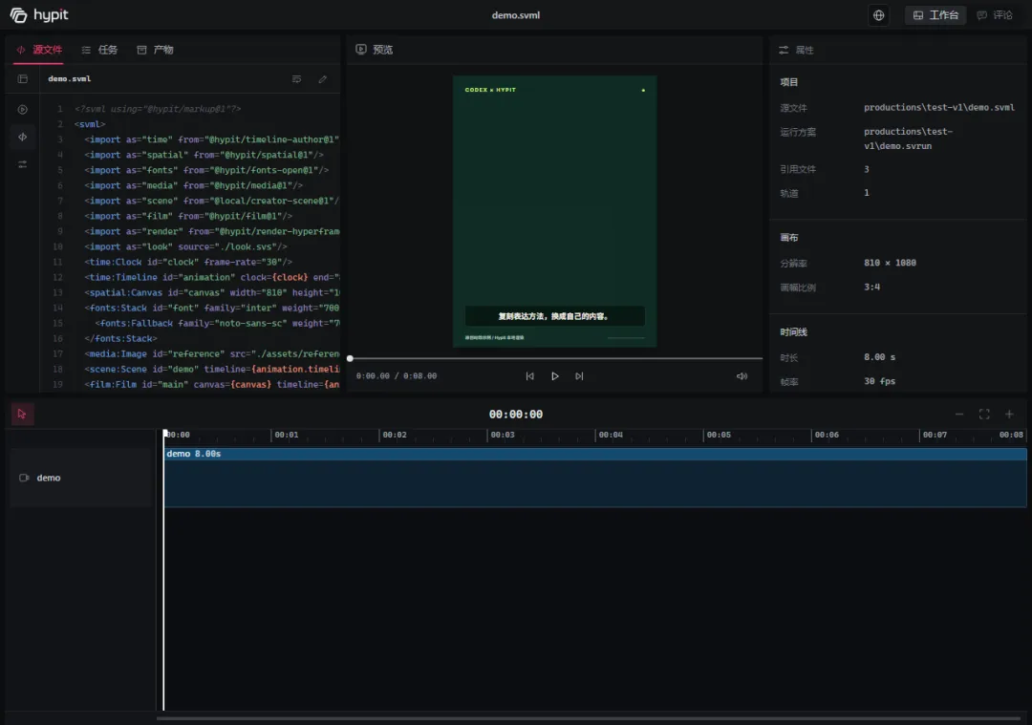This screenshot has height=725, width=1032.
Task: Select the pointer selection tool in timeline
Action: click(22, 414)
